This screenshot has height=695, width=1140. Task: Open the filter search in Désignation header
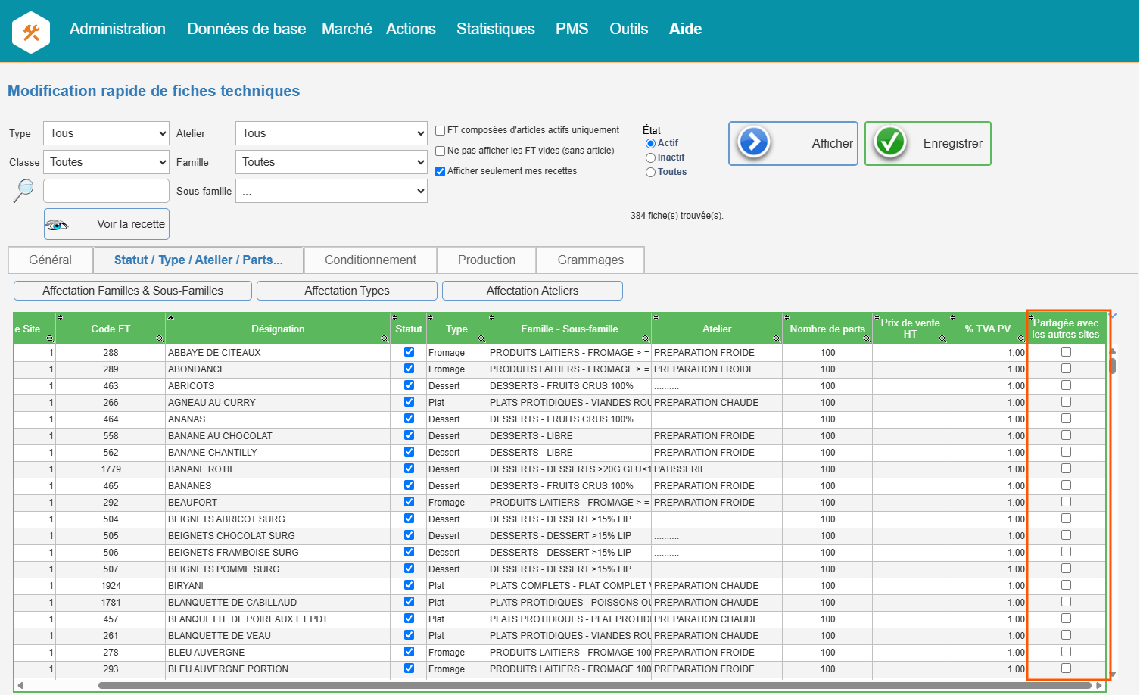pyautogui.click(x=385, y=338)
